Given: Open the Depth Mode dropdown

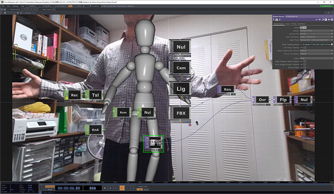Looking at the screenshot, I should tap(316, 40).
